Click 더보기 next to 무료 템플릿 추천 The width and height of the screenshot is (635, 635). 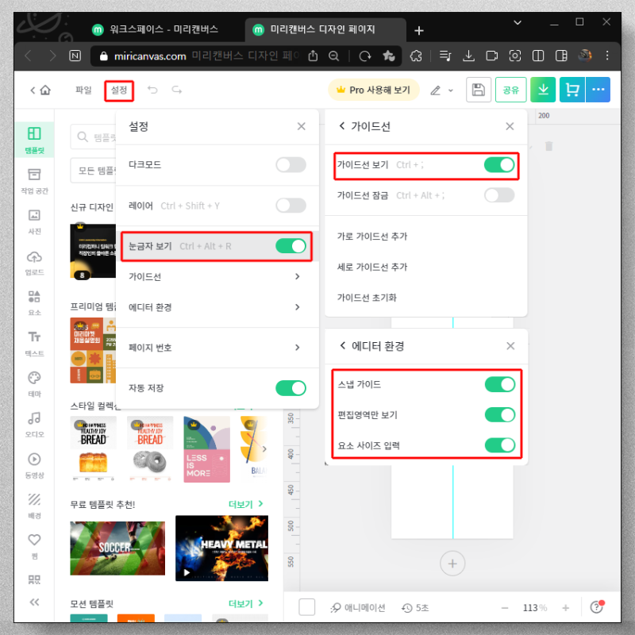click(x=246, y=504)
